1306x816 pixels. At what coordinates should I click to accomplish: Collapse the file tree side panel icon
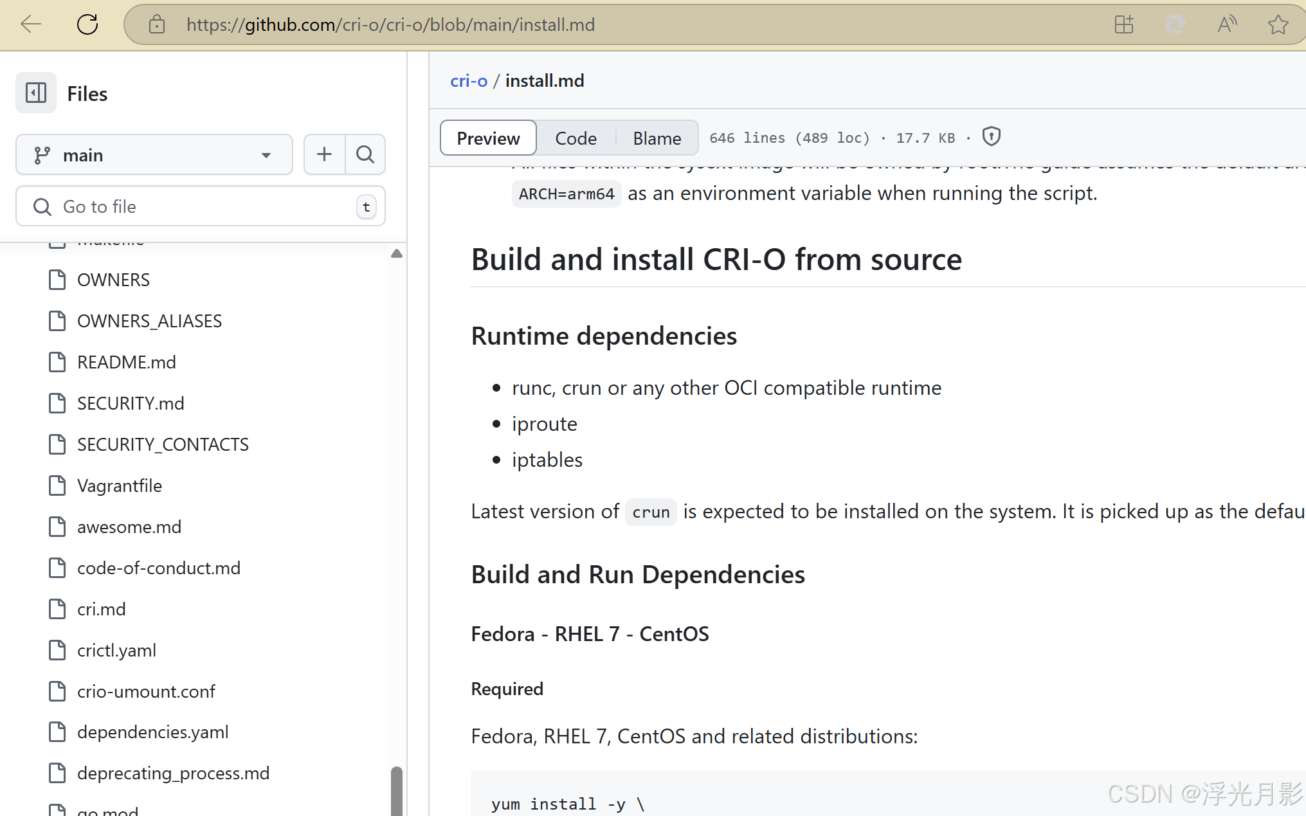(x=36, y=93)
